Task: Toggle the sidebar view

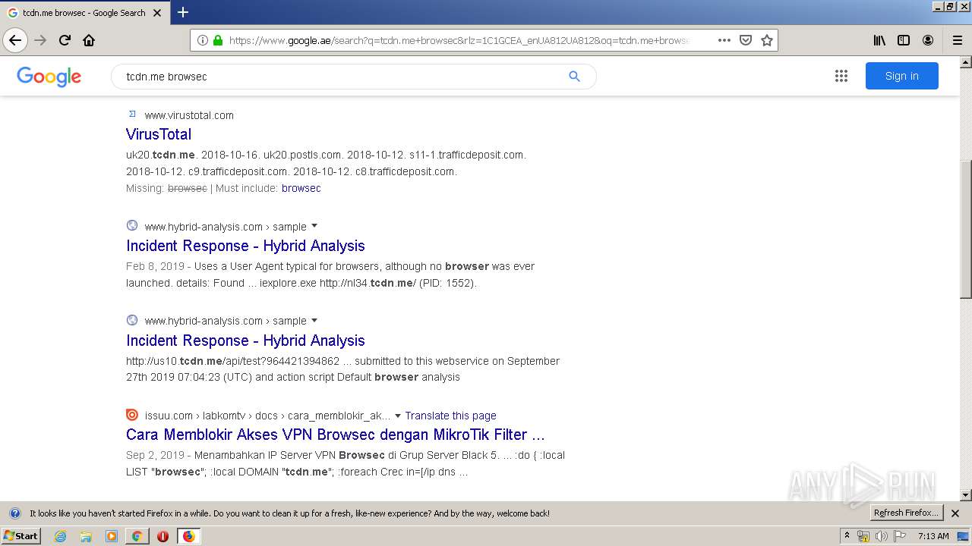Action: pos(904,40)
